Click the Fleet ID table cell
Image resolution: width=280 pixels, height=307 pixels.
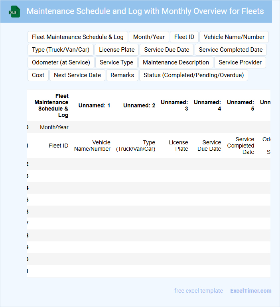click(59, 146)
